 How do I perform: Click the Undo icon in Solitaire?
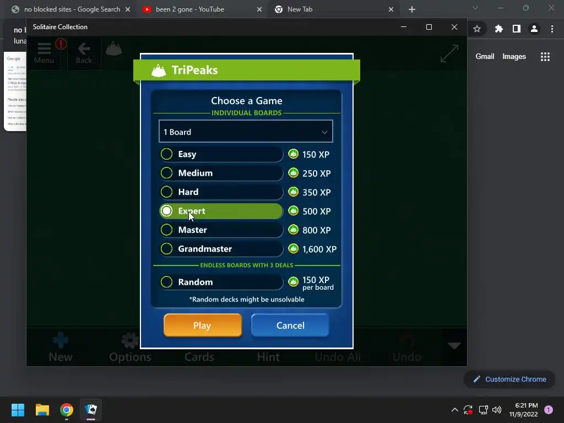407,348
